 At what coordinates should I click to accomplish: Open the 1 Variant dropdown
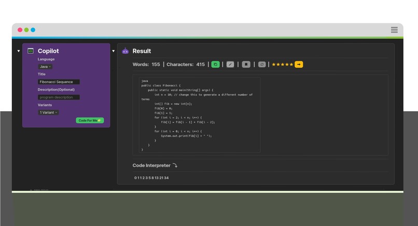[48, 112]
